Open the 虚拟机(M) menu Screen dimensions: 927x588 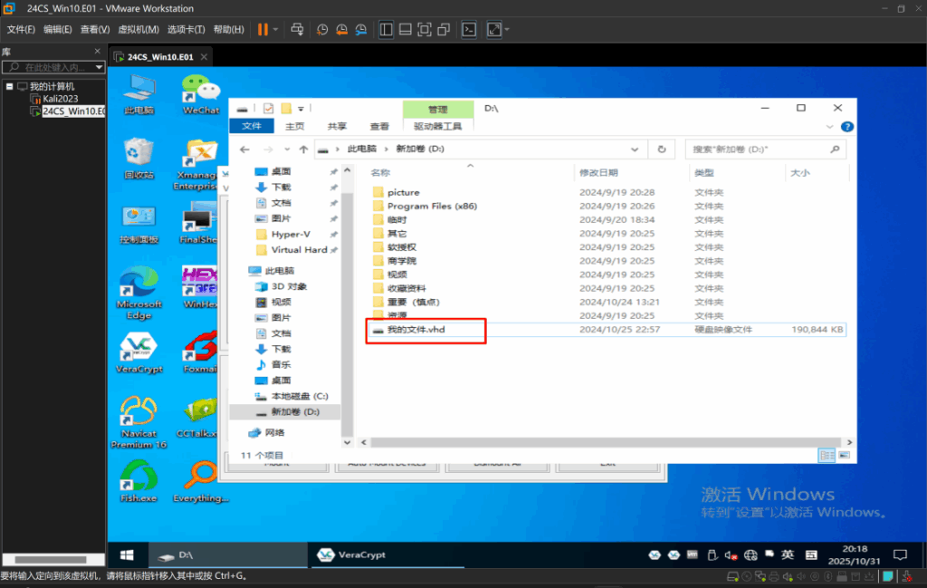[x=139, y=29]
